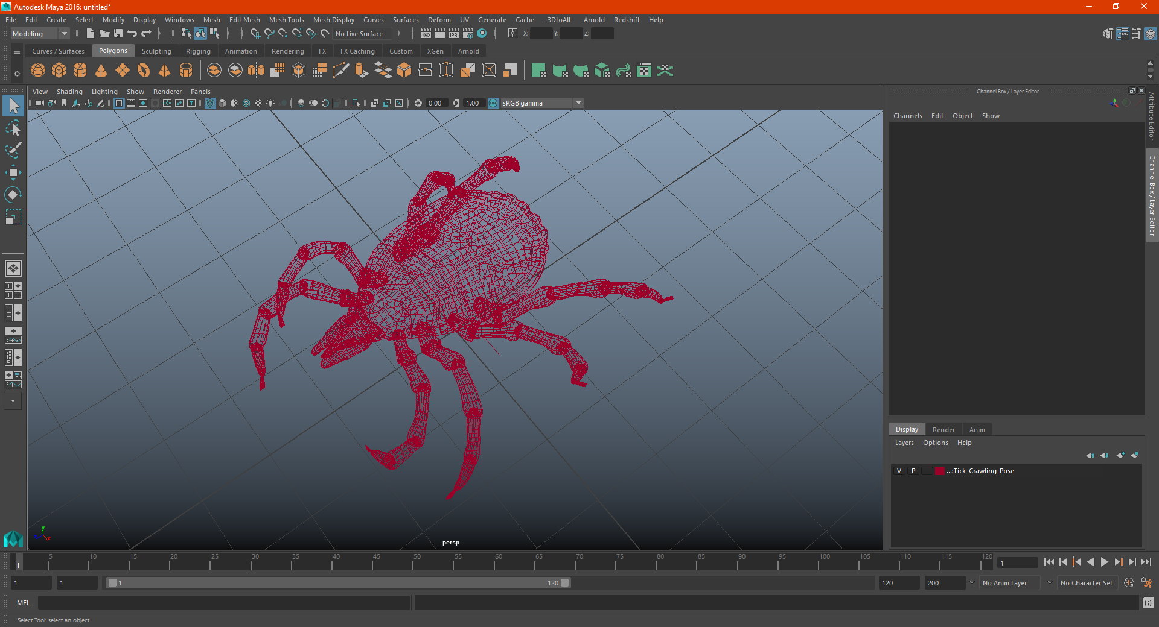Toggle use all lights in viewport
This screenshot has height=627, width=1159.
coord(270,103)
